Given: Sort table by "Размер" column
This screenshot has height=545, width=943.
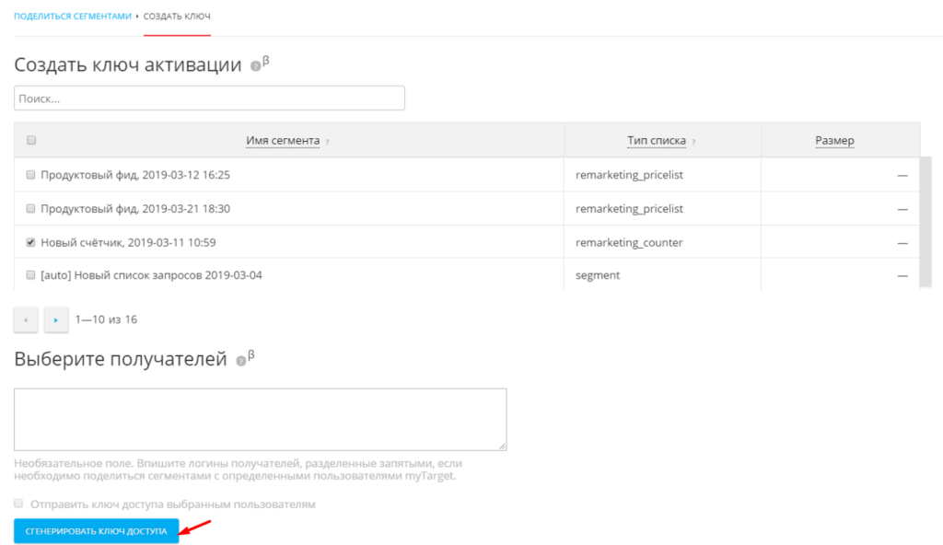Looking at the screenshot, I should tap(834, 141).
